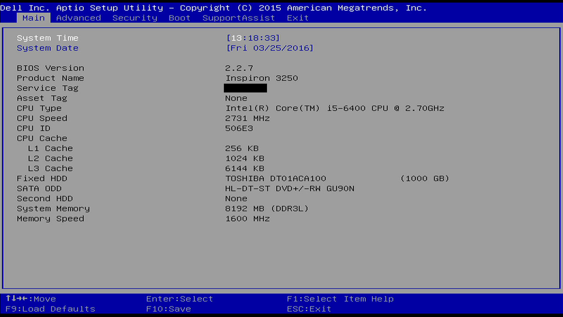Screen dimensions: 563x317
Task: Click the System Time label
Action: tap(47, 38)
